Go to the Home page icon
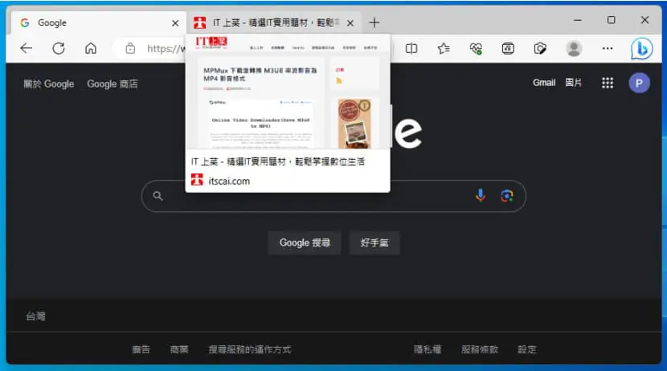This screenshot has height=371, width=667. point(91,48)
